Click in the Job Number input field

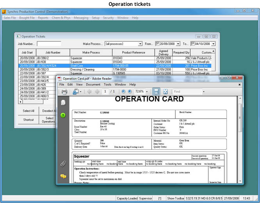(x=49, y=44)
